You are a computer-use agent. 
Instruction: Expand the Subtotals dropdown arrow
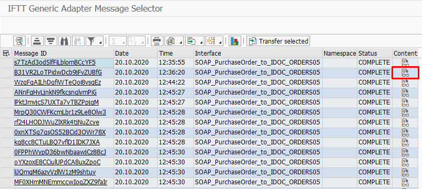142,43
